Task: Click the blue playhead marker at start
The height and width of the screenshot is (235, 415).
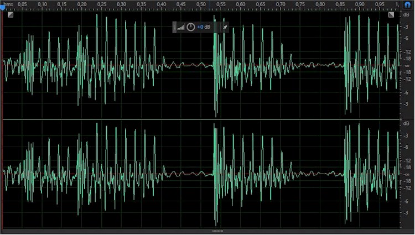Action: tap(3, 8)
